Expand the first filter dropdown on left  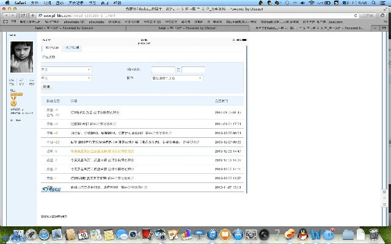(x=65, y=70)
